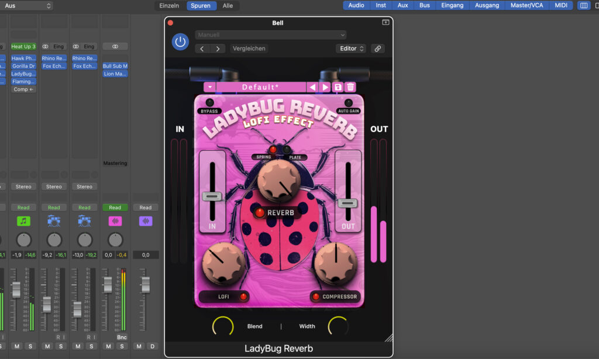
Task: Select the Spuren view mode
Action: point(201,6)
